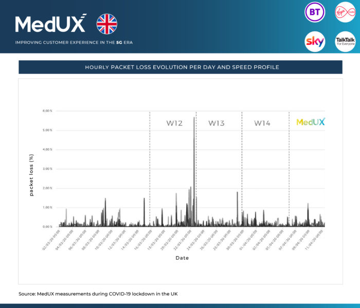This screenshot has height=308, width=360.
Task: Click the source attribution text below the chart
Action: 98,294
